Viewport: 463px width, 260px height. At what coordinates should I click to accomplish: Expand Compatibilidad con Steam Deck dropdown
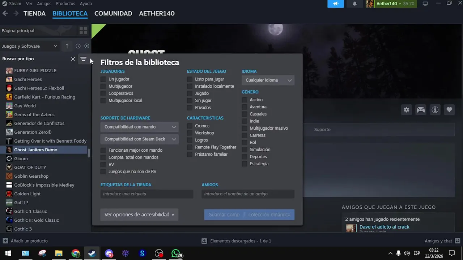139,139
